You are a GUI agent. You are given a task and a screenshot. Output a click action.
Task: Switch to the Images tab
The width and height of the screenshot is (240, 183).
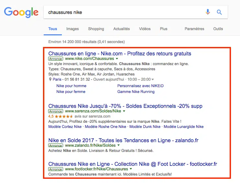click(x=72, y=29)
